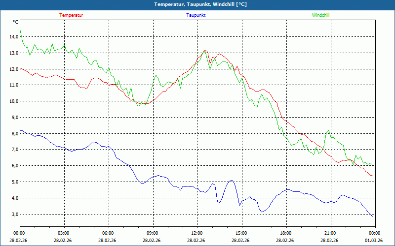
Task: Select the green Windchill legend label
Action: pyautogui.click(x=320, y=15)
